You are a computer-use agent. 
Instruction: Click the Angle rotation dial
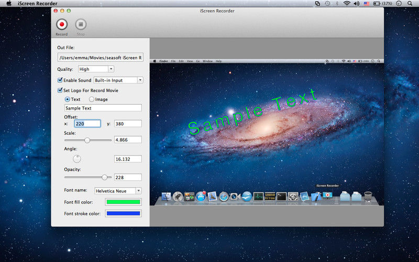(x=77, y=159)
